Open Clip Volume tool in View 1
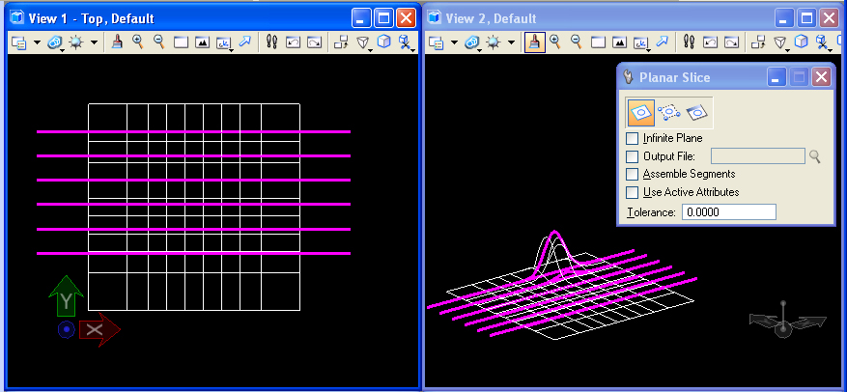 (x=405, y=42)
